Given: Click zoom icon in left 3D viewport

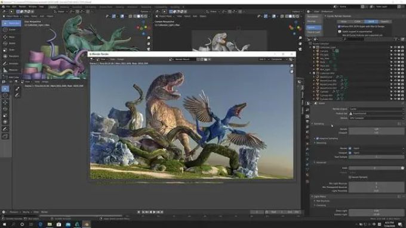Looking at the screenshot, I should point(149,38).
